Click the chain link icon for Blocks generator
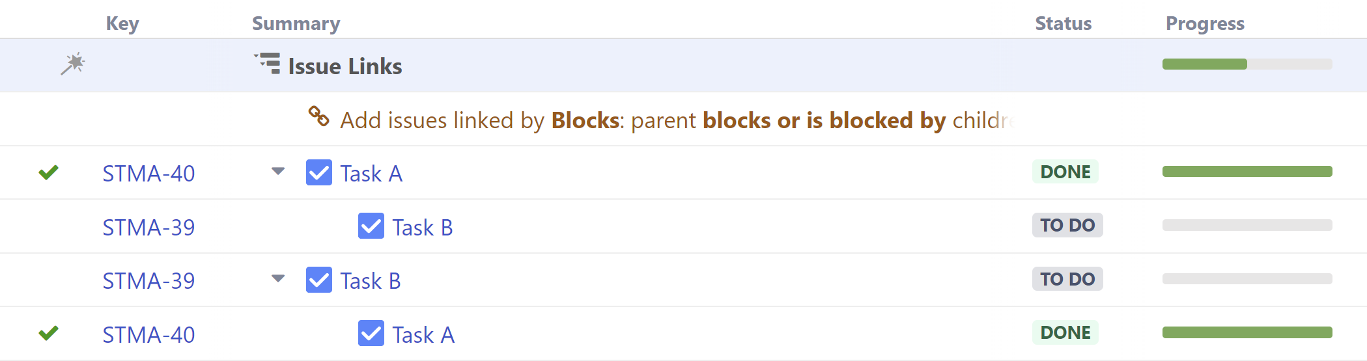Screen dimensions: 1367x361 318,117
